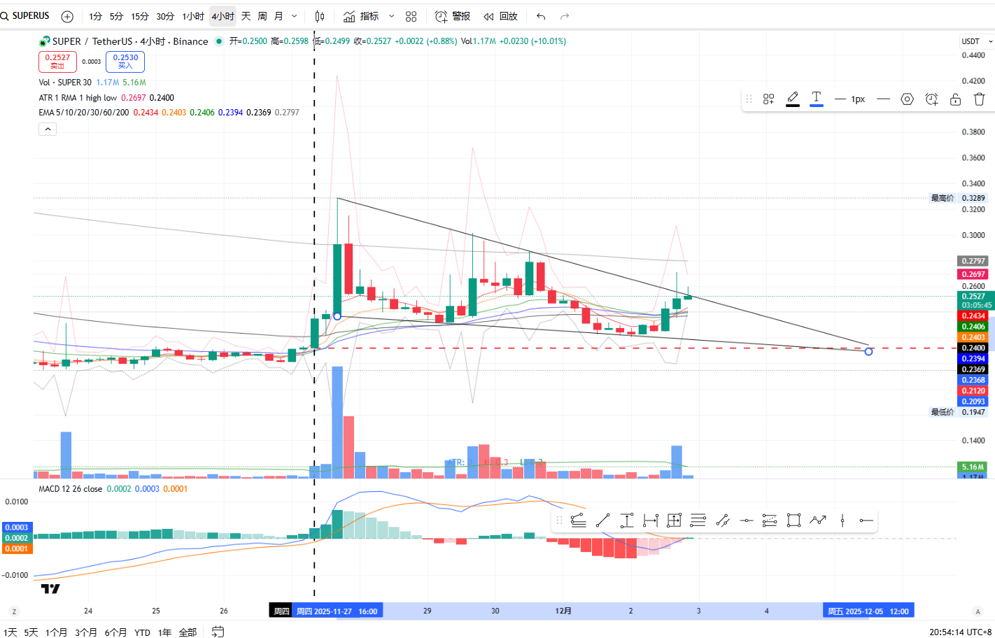The image size is (995, 638).
Task: Set date range to 6个月
Action: point(115,632)
